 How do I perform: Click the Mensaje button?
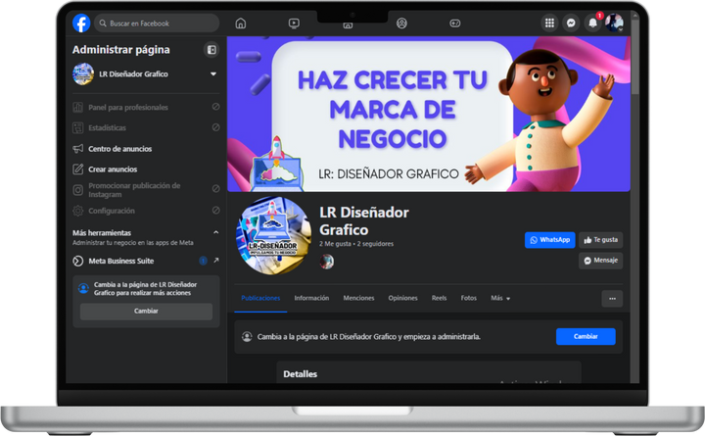point(600,261)
